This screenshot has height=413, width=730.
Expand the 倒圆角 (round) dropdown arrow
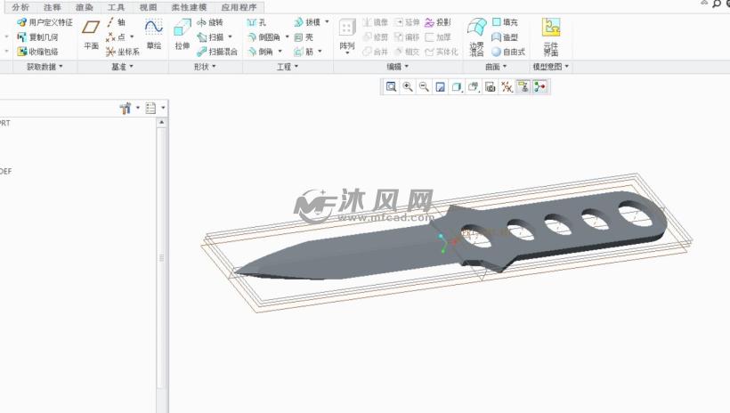287,36
